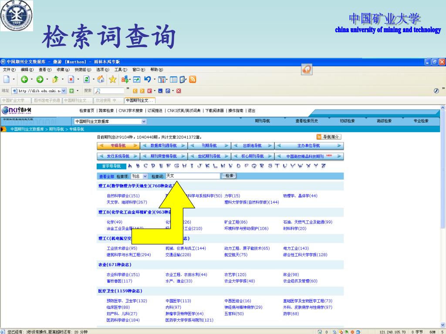446x334 pixels.
Task: Click the 查看全部 link
Action: (x=107, y=177)
